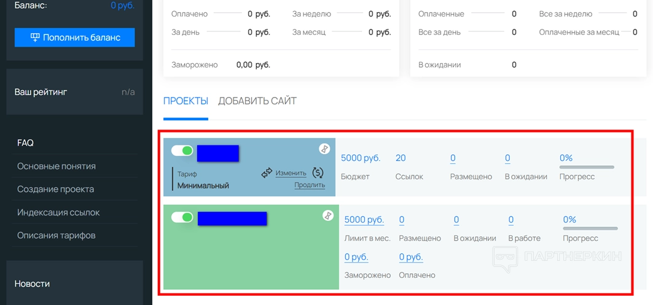Click the 5000 руб. Лимит в мес. link

click(x=364, y=220)
